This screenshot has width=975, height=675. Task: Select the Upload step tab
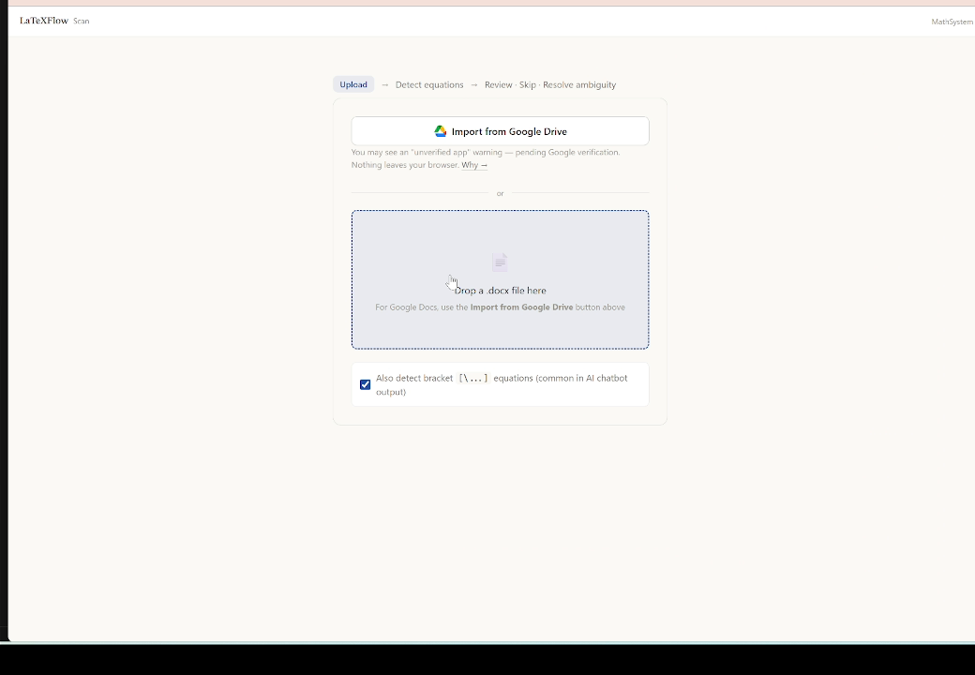click(353, 84)
